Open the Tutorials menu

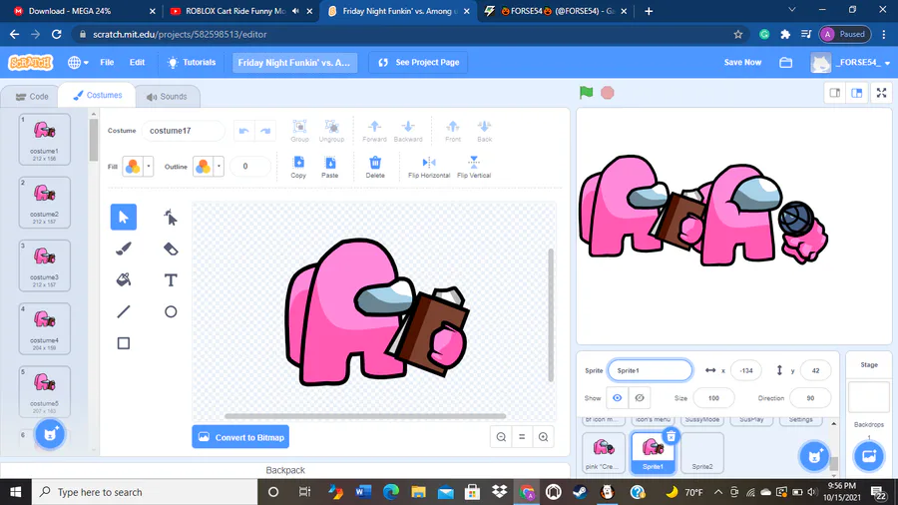(x=192, y=63)
